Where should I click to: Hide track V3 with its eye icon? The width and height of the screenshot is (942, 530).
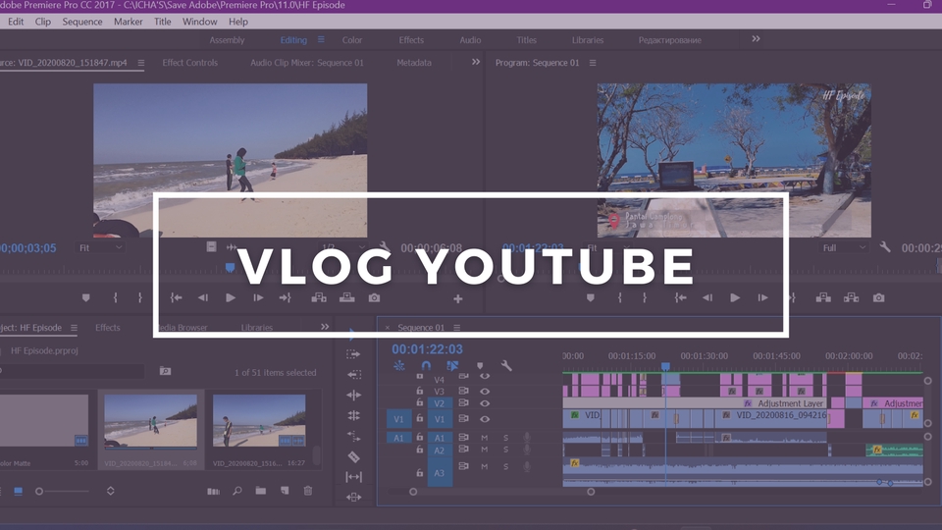(x=484, y=392)
